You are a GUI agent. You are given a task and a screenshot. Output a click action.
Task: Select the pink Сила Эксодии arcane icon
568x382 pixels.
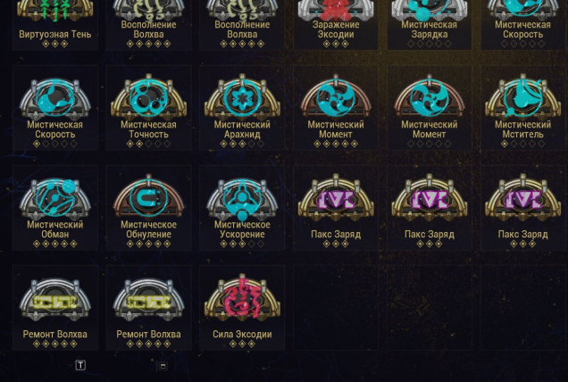242,297
